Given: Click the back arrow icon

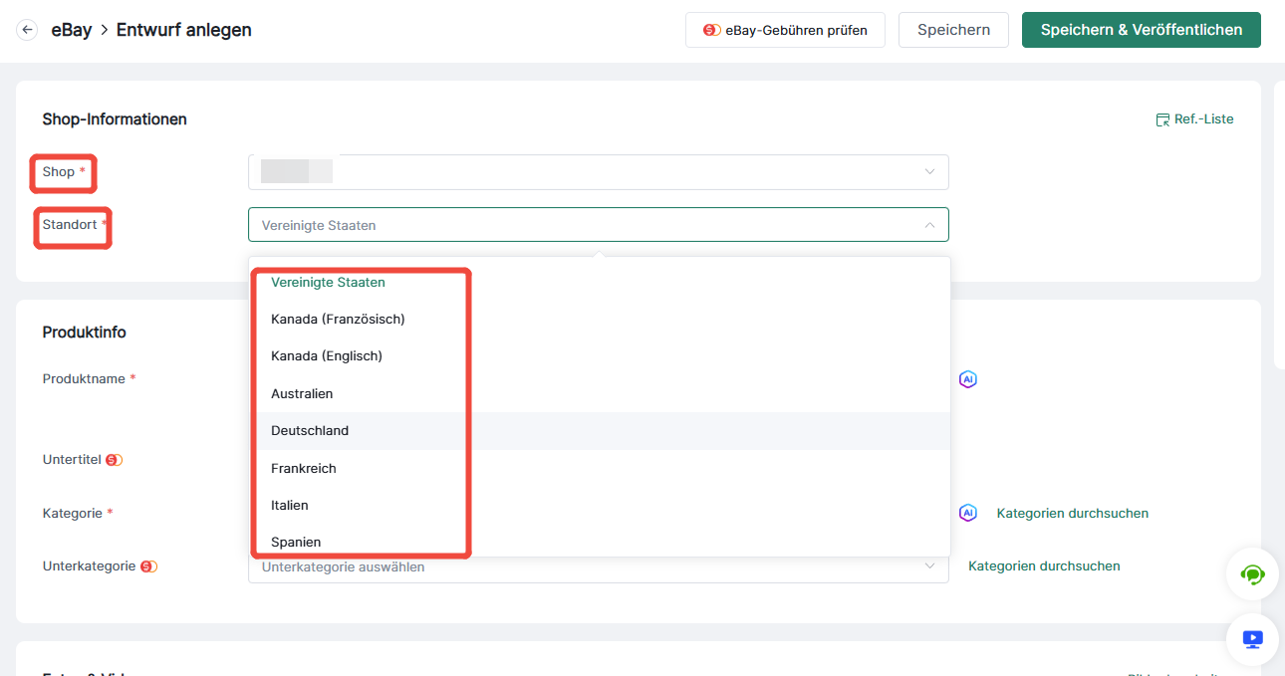Looking at the screenshot, I should [x=27, y=30].
